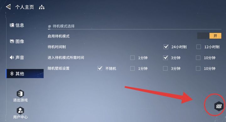Screen dimensions: 226x122
Task: Check 10分钟 for 进入待机模式所需时间
Action: pos(198,58)
